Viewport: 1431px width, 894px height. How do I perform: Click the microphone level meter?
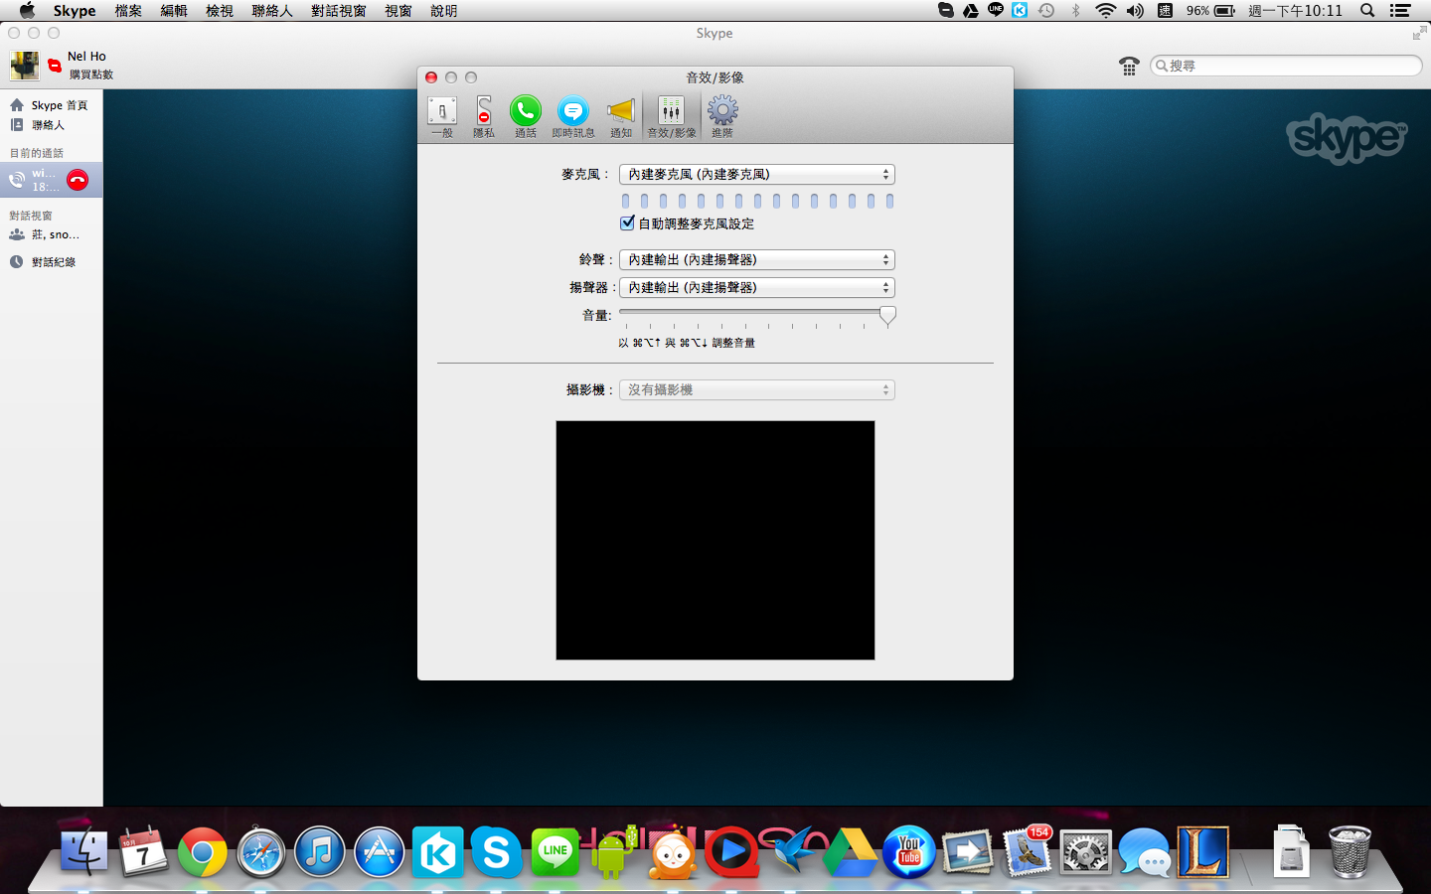click(757, 201)
